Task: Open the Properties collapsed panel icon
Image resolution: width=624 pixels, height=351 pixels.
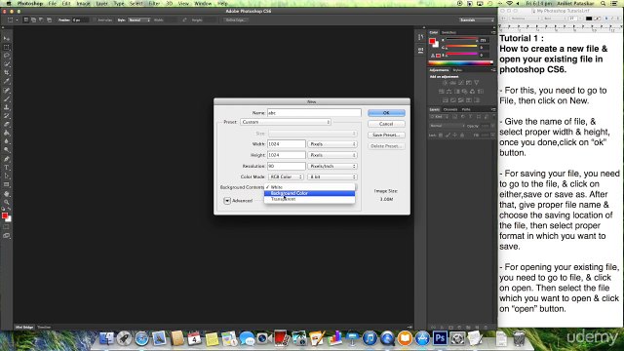Action: (420, 50)
